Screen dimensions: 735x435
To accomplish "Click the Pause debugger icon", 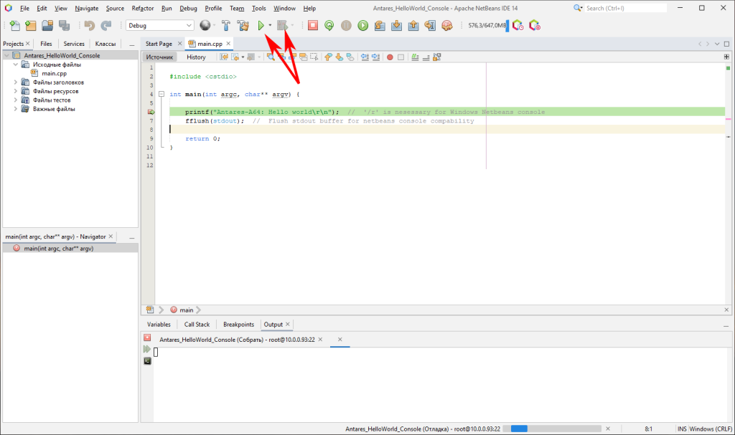I will 346,26.
